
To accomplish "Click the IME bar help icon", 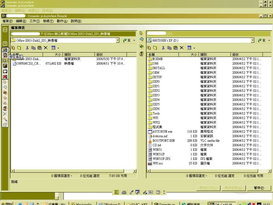I will 158,192.
